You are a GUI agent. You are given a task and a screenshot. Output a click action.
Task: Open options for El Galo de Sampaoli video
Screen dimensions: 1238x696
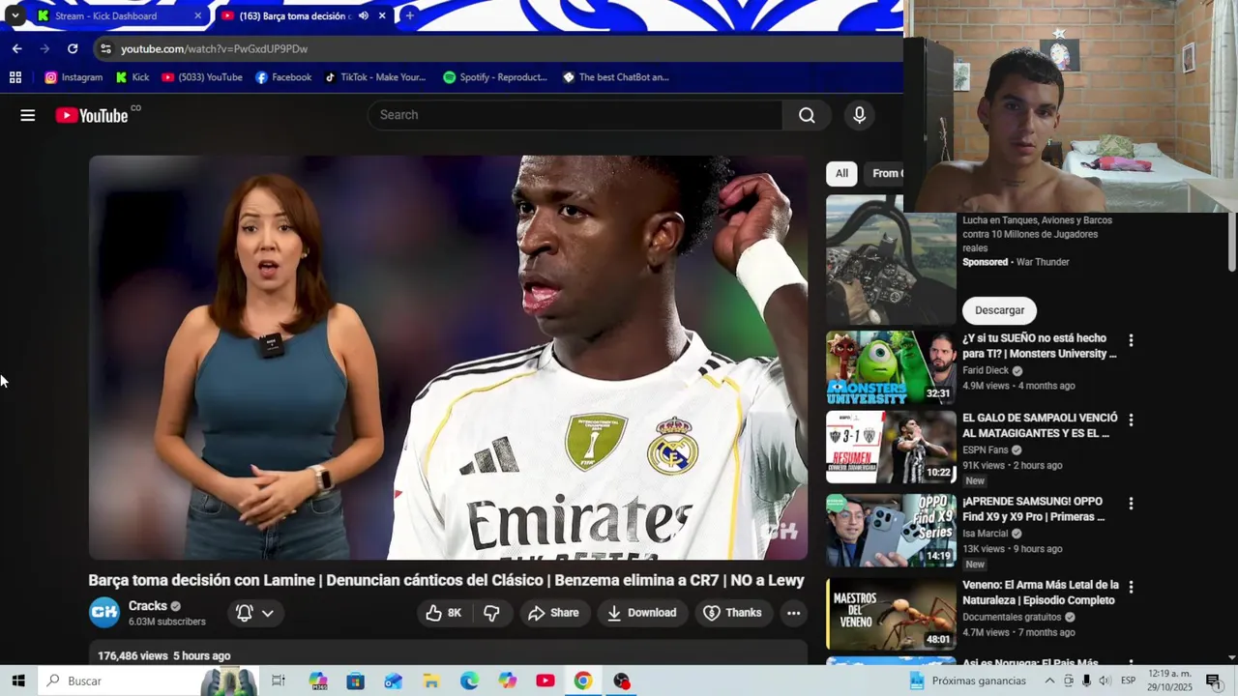(1131, 420)
